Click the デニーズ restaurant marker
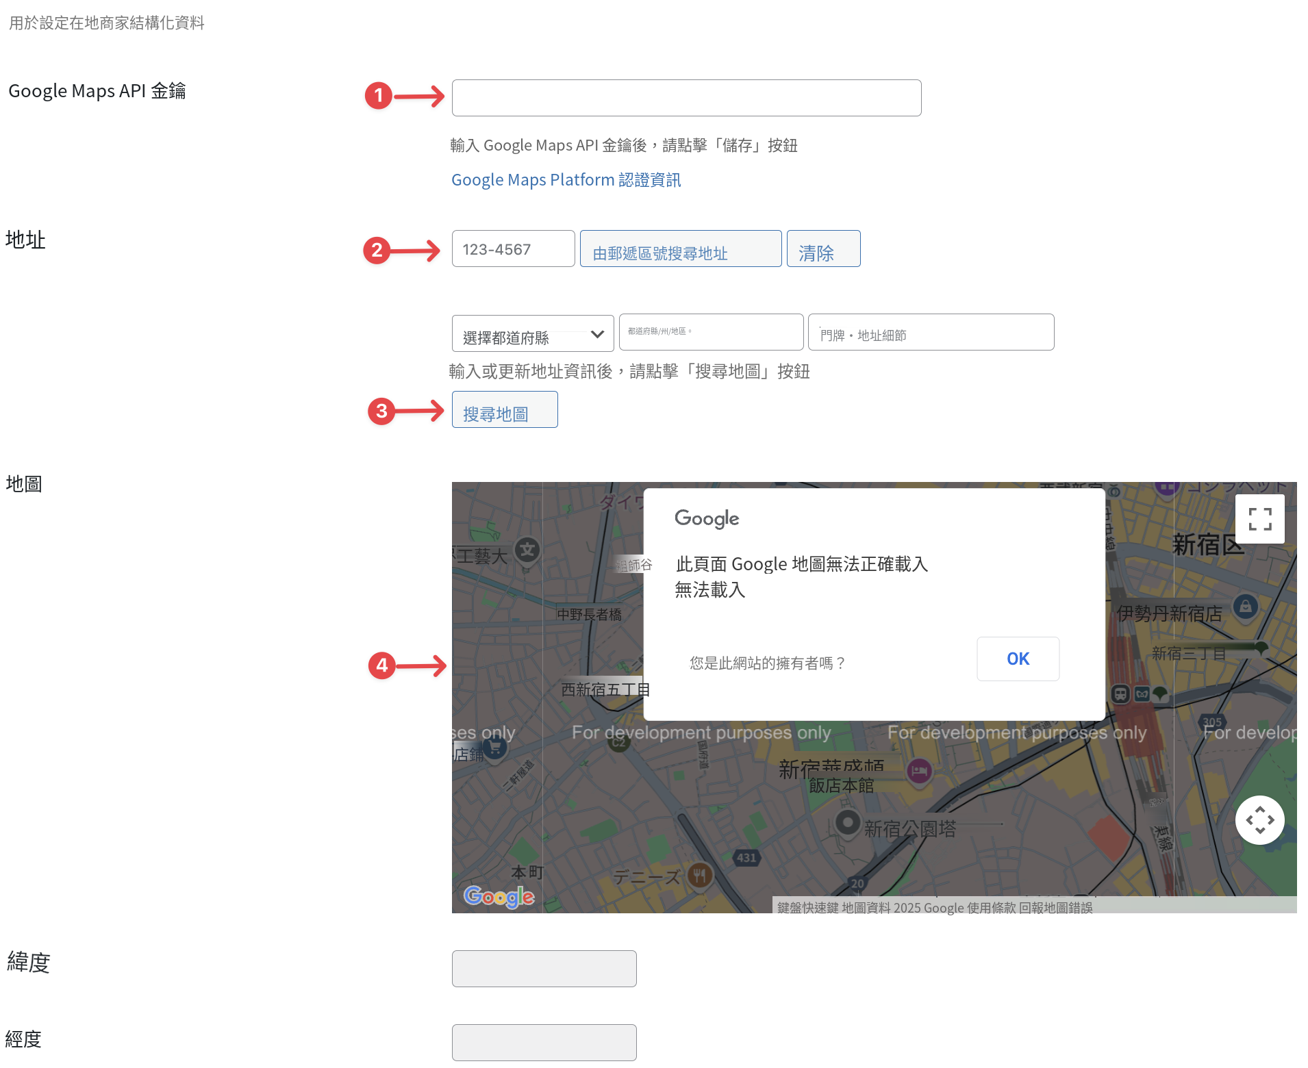This screenshot has height=1068, width=1308. pos(699,874)
